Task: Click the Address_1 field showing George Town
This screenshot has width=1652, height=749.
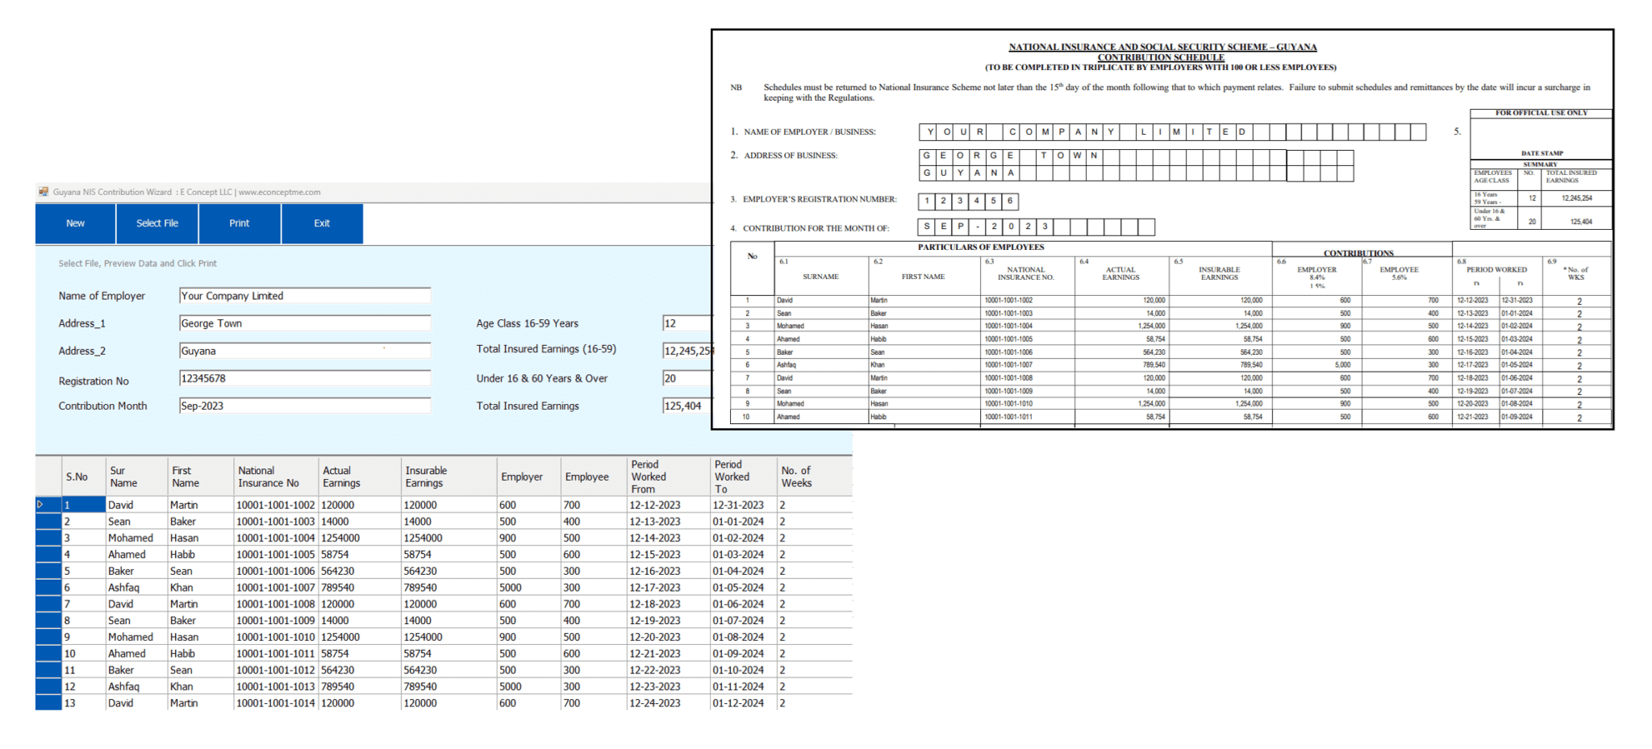Action: coord(305,323)
